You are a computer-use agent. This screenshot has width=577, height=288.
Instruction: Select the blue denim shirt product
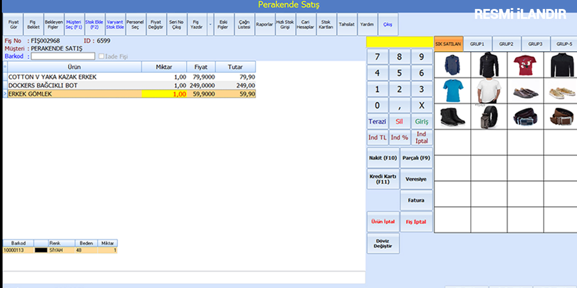pos(452,65)
